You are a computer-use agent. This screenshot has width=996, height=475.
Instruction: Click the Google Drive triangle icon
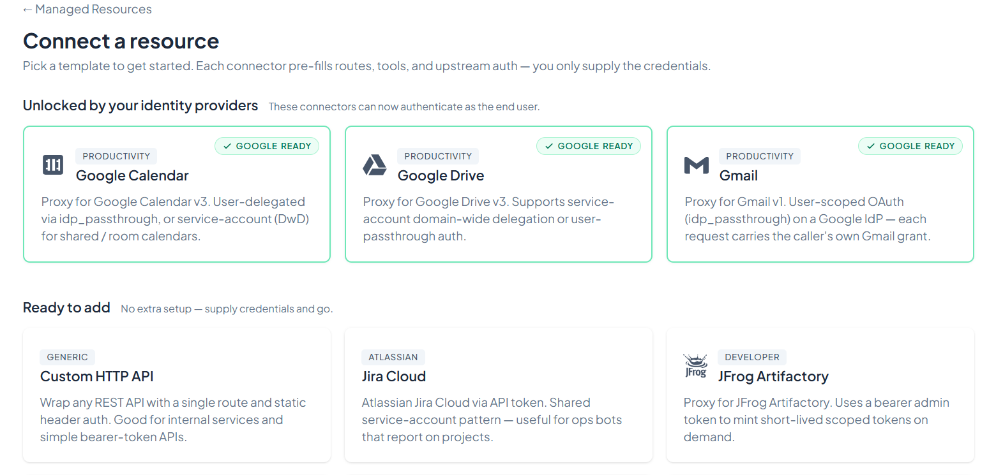click(x=375, y=164)
